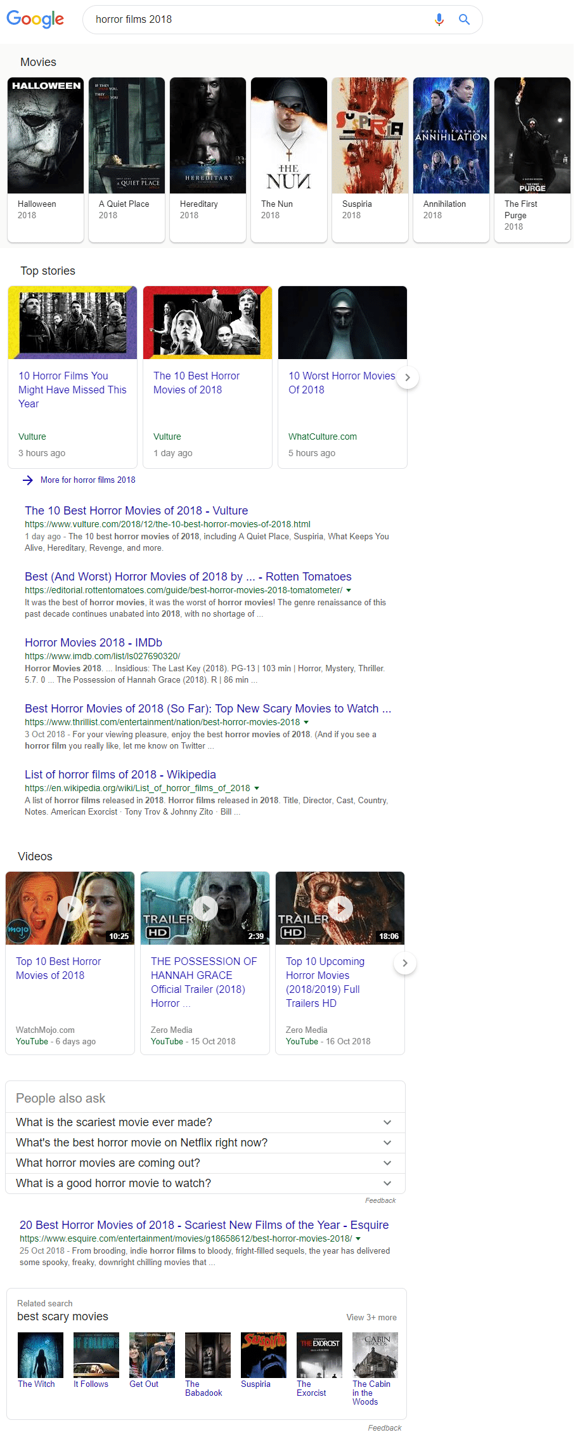
Task: Click Top 10 Upcoming Horror Movies video title
Action: pos(325,982)
